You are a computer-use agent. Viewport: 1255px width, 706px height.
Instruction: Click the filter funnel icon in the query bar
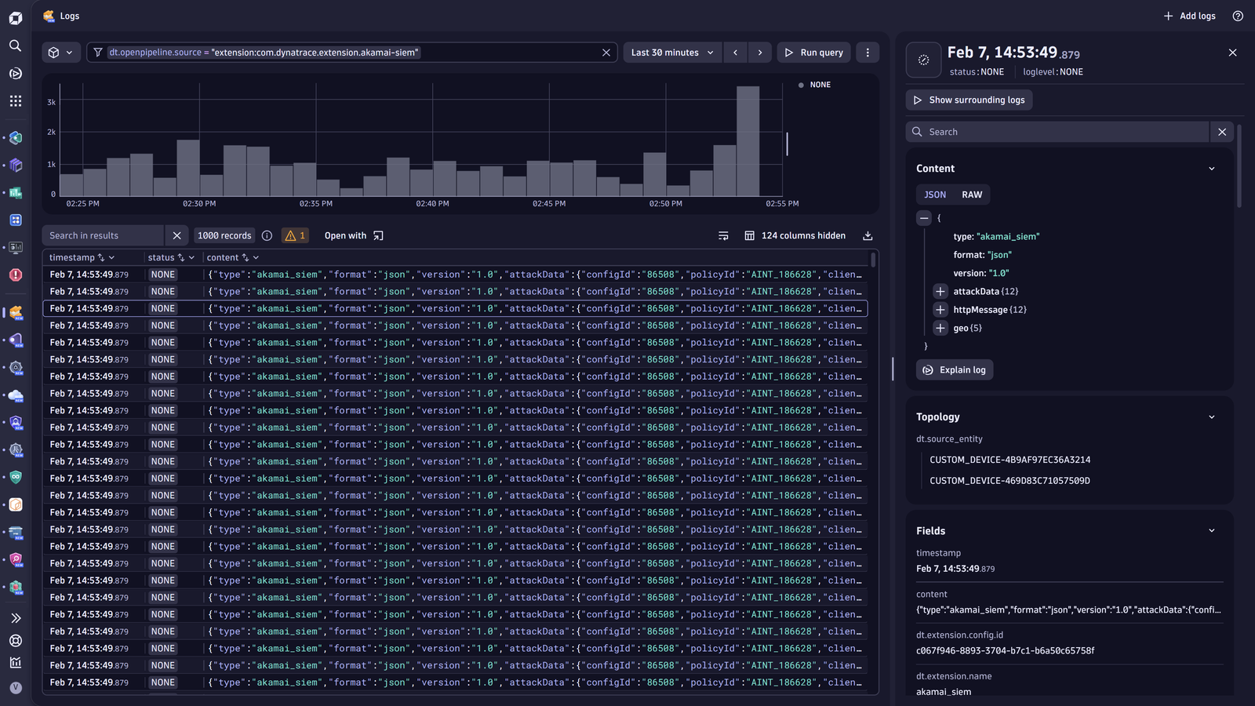(98, 53)
